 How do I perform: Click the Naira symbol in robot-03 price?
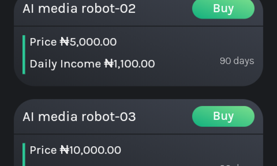point(64,150)
